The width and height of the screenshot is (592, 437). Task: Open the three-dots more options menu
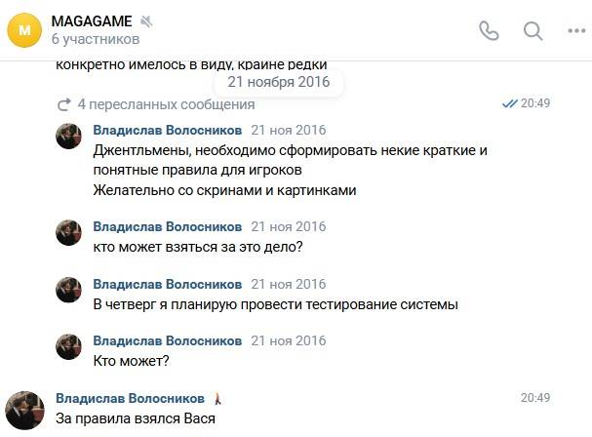pos(576,31)
